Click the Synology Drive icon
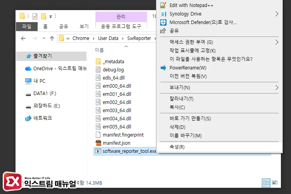The height and width of the screenshot is (194, 291). (163, 14)
